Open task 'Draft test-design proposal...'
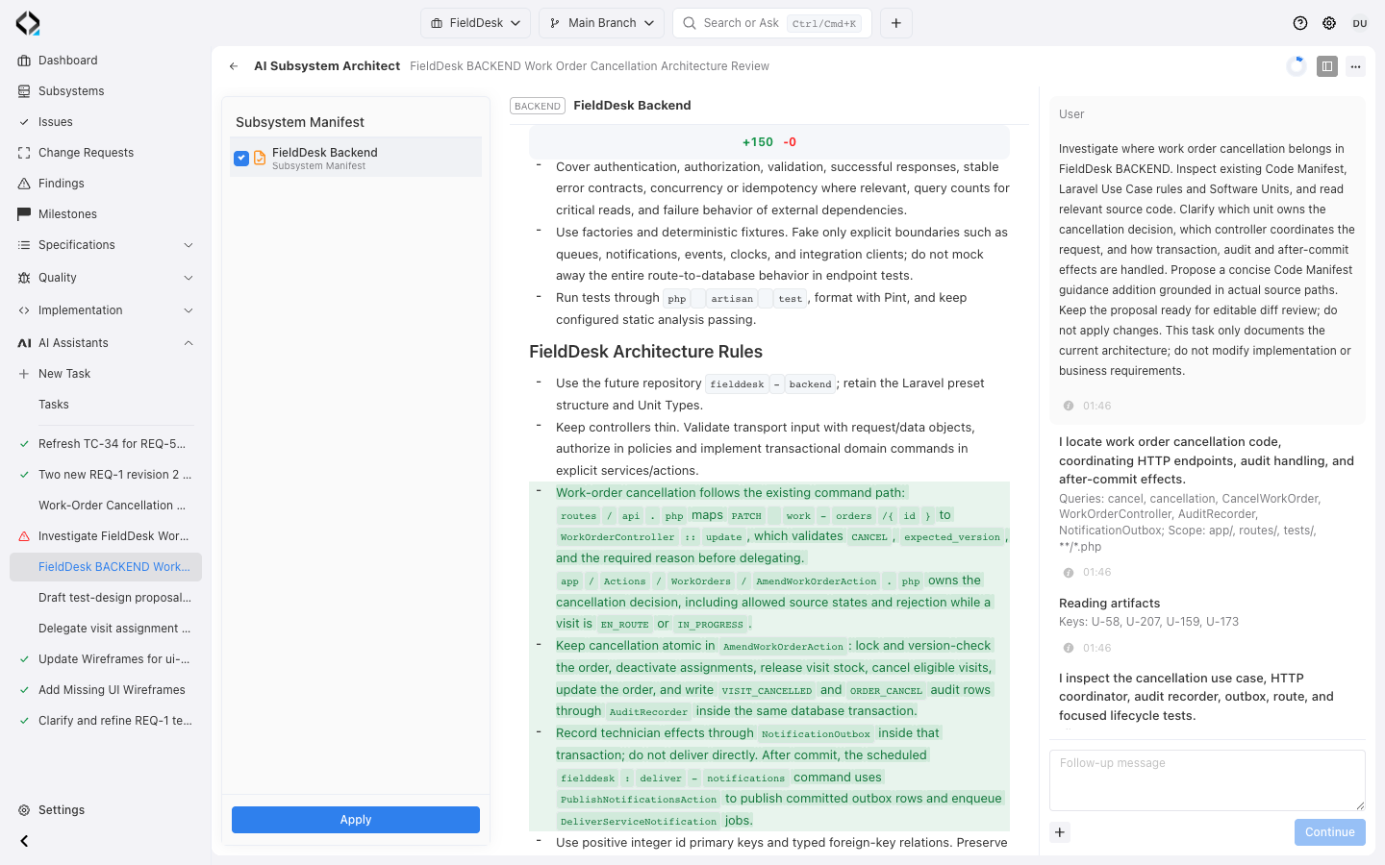Image resolution: width=1385 pixels, height=865 pixels. pos(106,598)
